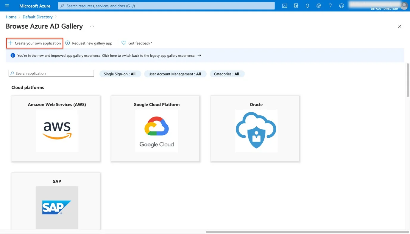
Task: Close the Browse Azure AD Gallery blade
Action: point(400,26)
